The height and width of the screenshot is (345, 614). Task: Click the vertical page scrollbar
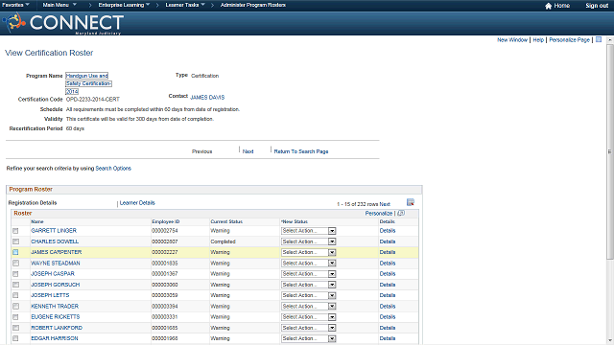(x=610, y=151)
